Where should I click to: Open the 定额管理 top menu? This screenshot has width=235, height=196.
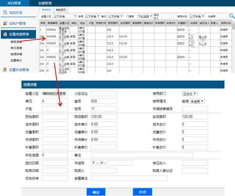(45, 3)
